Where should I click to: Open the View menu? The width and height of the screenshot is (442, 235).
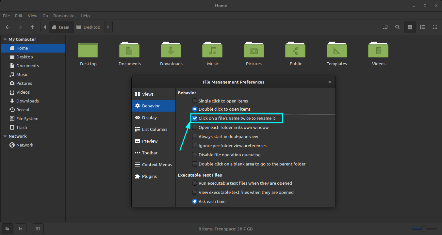(32, 16)
